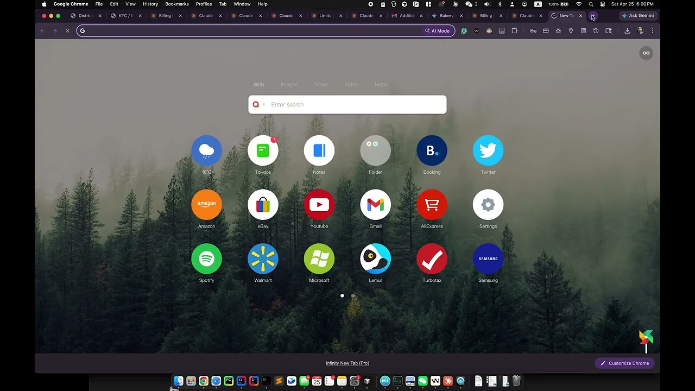Stop loading the page with the X button
The image size is (695, 391).
[x=67, y=31]
